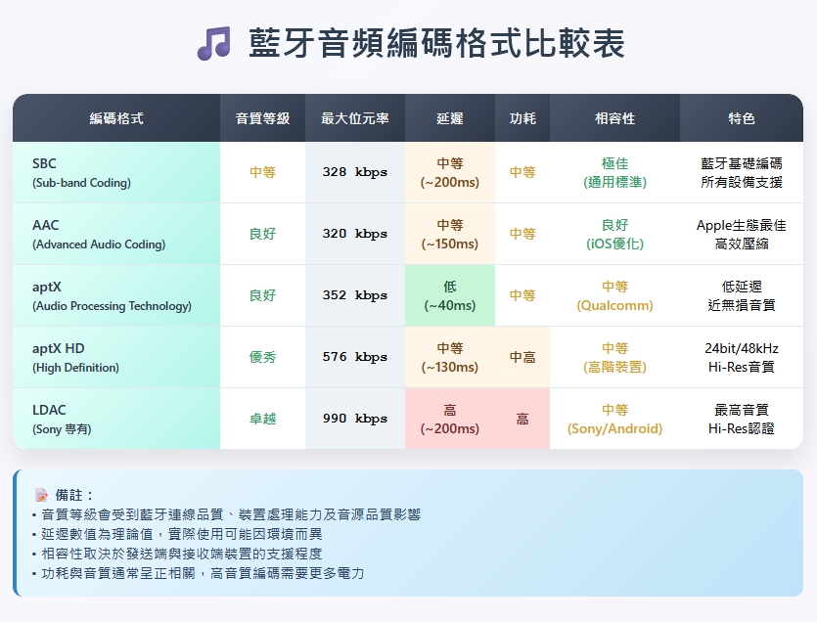This screenshot has height=622, width=817.
Task: Click the 576 kbps bitrate value
Action: point(355,357)
